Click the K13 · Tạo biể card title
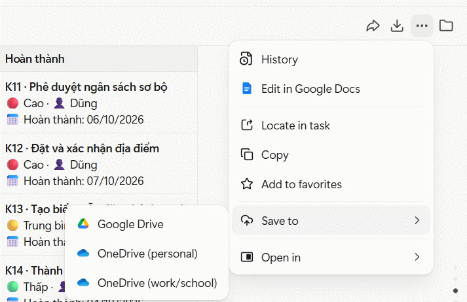467x302 pixels. pos(37,209)
